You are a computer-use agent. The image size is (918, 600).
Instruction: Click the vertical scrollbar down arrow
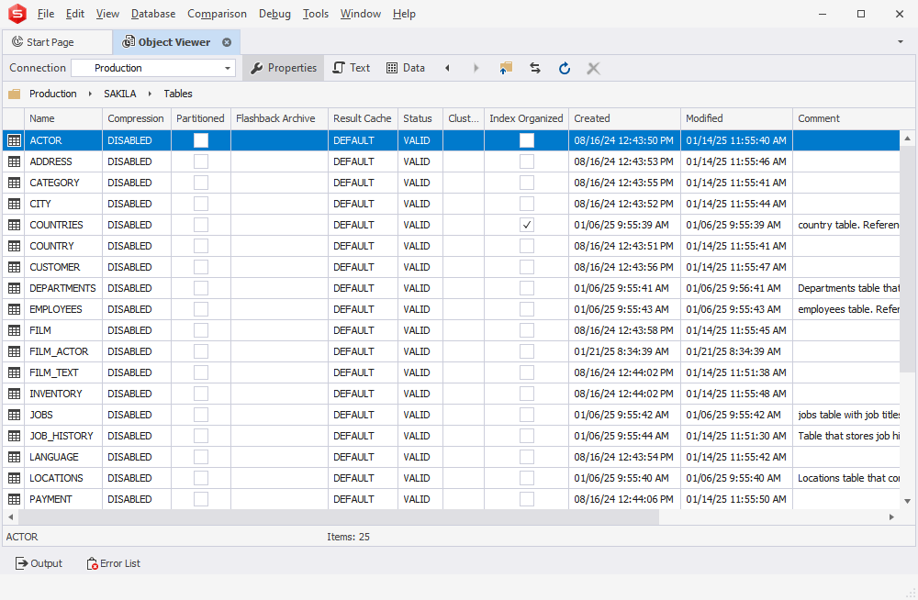[x=908, y=501]
